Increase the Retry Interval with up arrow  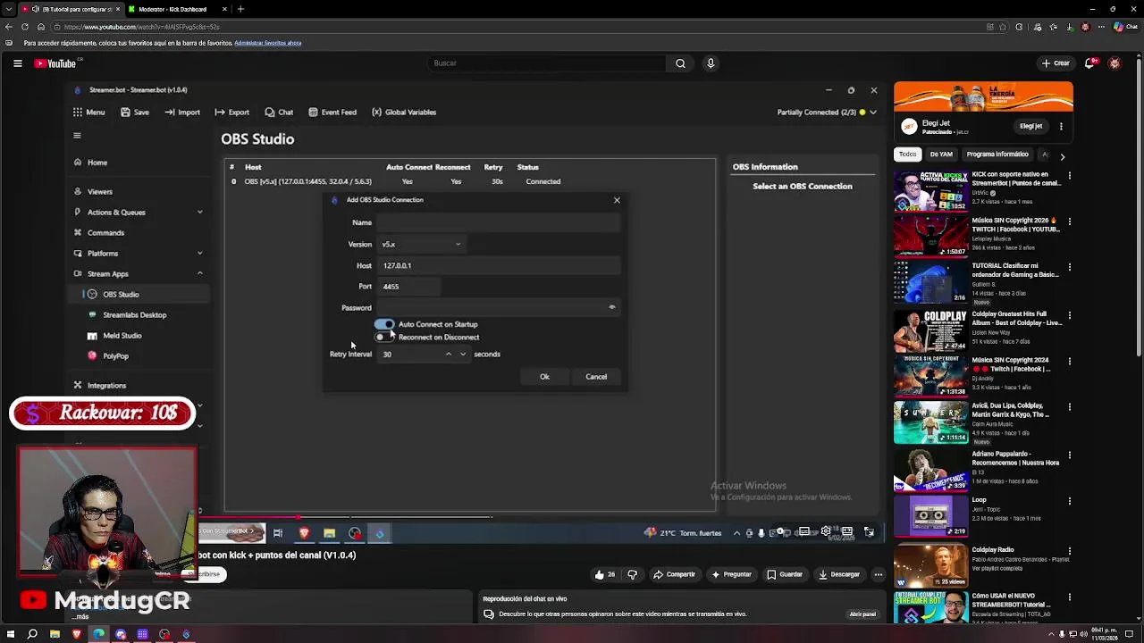tap(449, 355)
